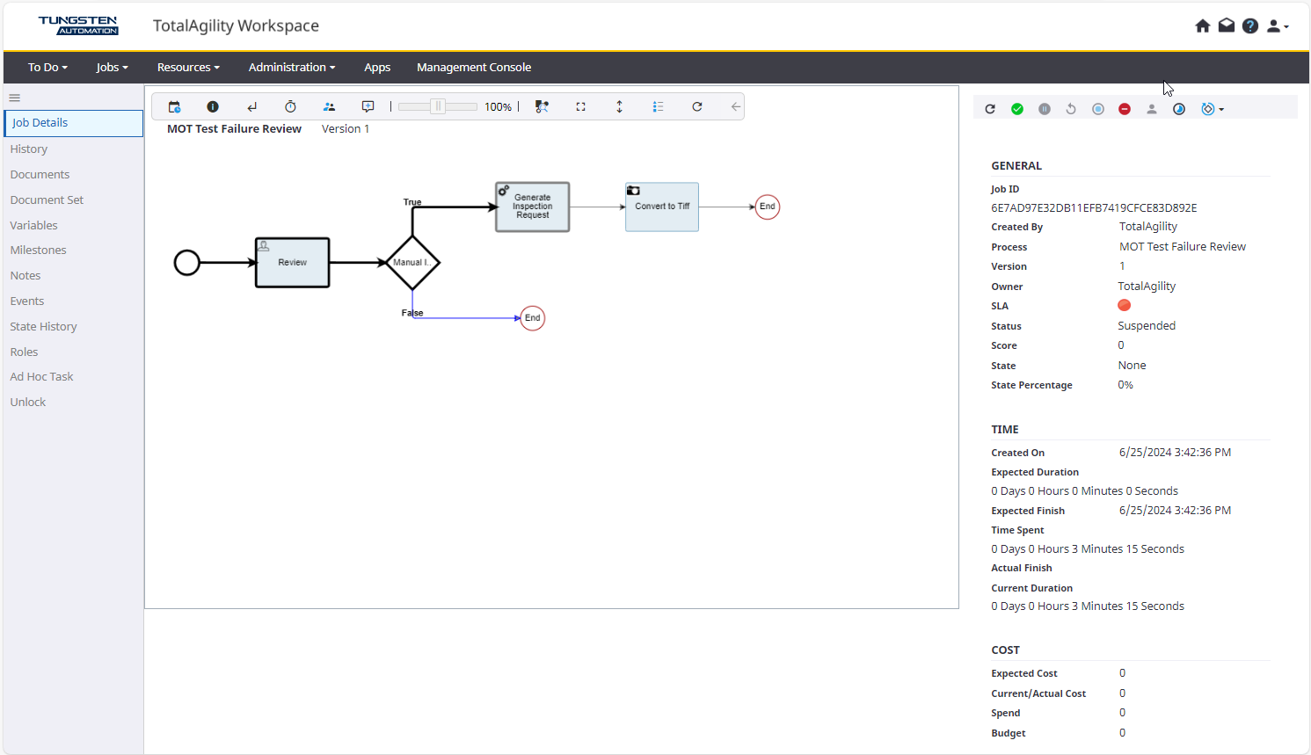This screenshot has width=1311, height=755.
Task: Open the State History section
Action: click(43, 327)
